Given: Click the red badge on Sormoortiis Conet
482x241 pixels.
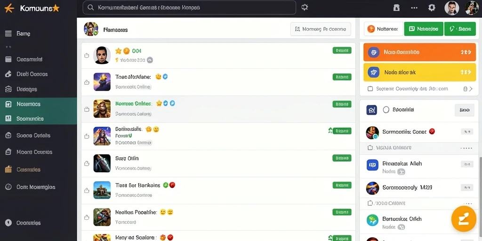Looking at the screenshot, I should click(432, 132).
